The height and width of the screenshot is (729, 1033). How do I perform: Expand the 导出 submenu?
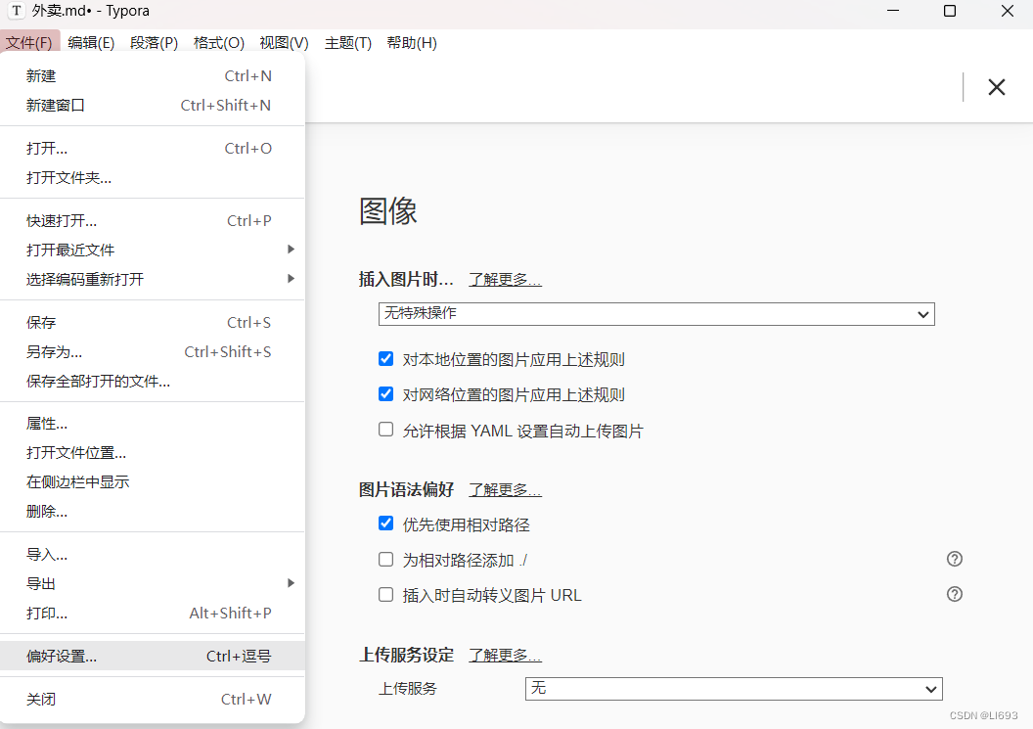(x=153, y=583)
